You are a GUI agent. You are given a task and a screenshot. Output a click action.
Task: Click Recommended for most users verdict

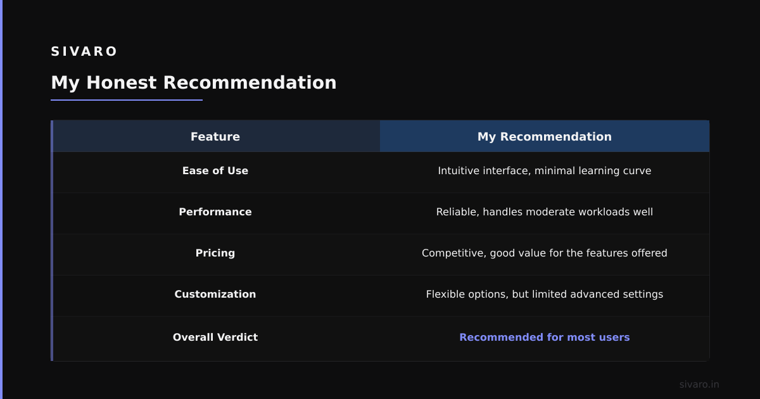(x=545, y=338)
